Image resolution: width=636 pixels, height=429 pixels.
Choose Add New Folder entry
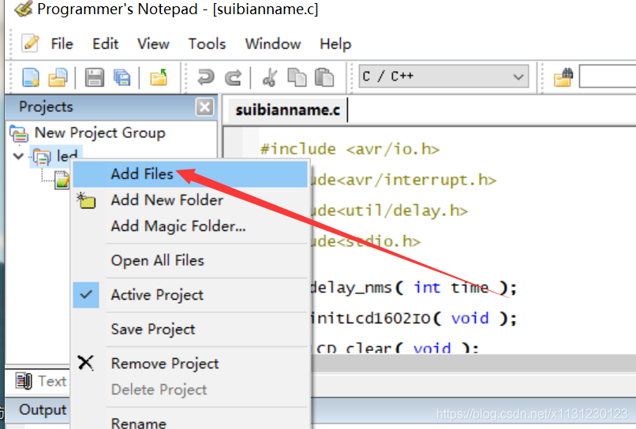pyautogui.click(x=190, y=200)
